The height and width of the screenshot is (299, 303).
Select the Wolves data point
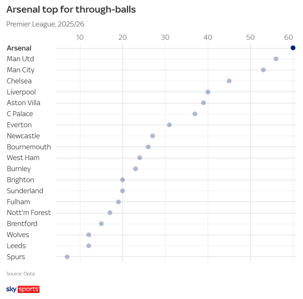[x=89, y=235]
